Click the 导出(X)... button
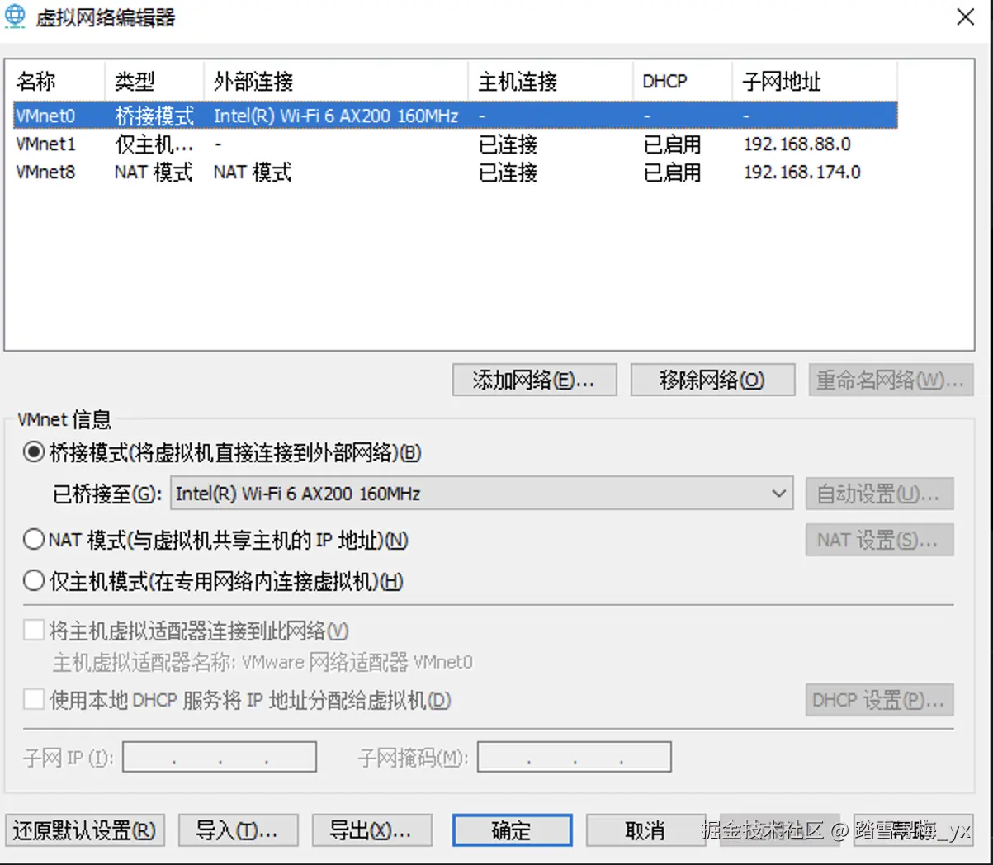The height and width of the screenshot is (865, 993). click(371, 830)
